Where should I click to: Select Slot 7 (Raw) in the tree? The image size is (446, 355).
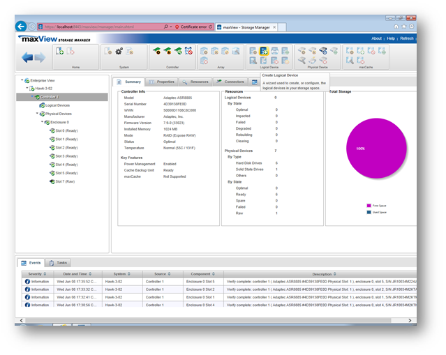pos(65,181)
